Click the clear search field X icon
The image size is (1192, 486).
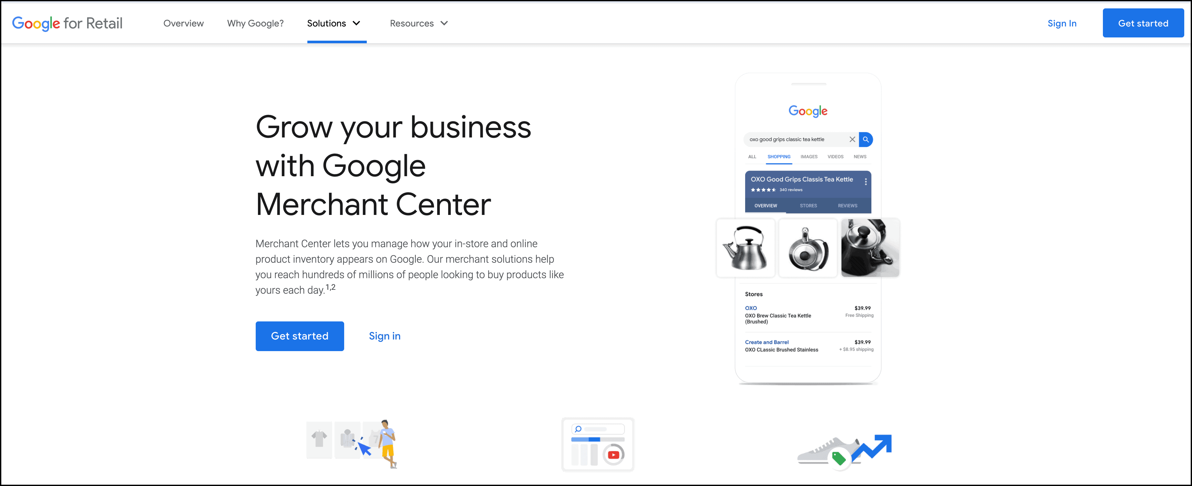[x=852, y=140]
